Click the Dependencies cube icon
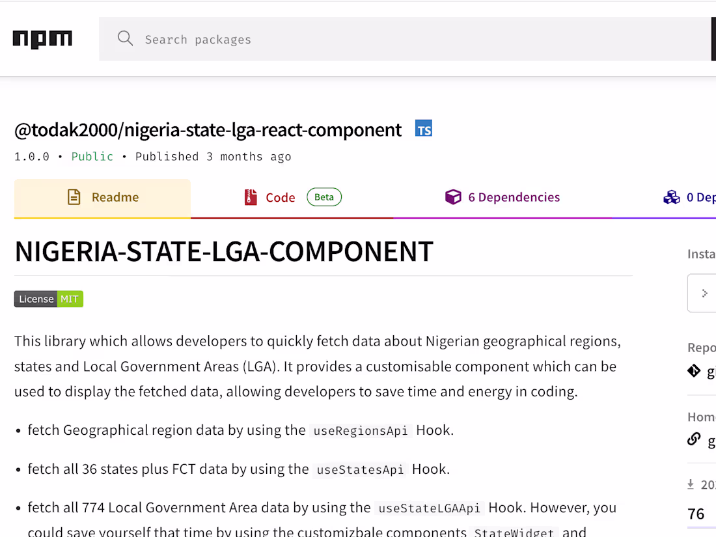Image resolution: width=716 pixels, height=537 pixels. [453, 197]
